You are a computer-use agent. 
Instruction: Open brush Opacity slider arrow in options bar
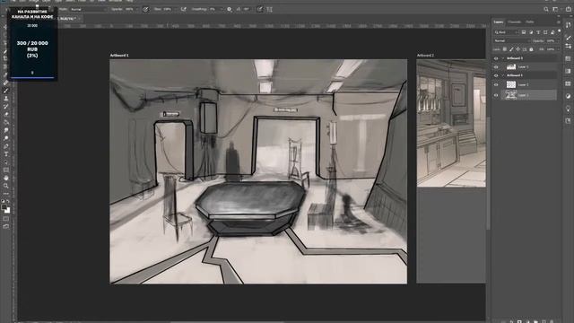pos(136,9)
